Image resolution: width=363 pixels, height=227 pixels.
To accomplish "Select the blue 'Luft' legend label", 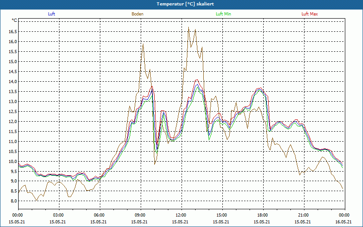I will (x=51, y=14).
